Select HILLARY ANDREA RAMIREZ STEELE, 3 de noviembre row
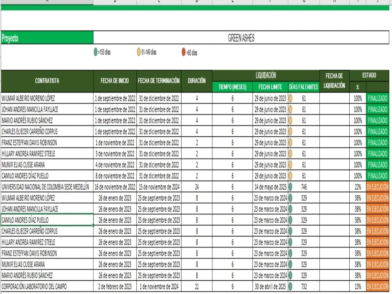Screen dimensions: 392x294 [47, 154]
